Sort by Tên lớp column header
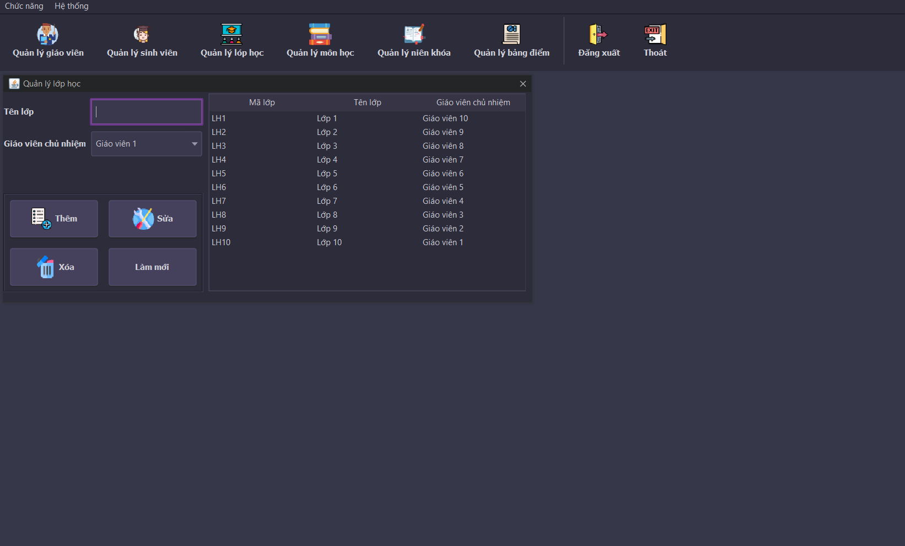905x546 pixels. pyautogui.click(x=368, y=102)
